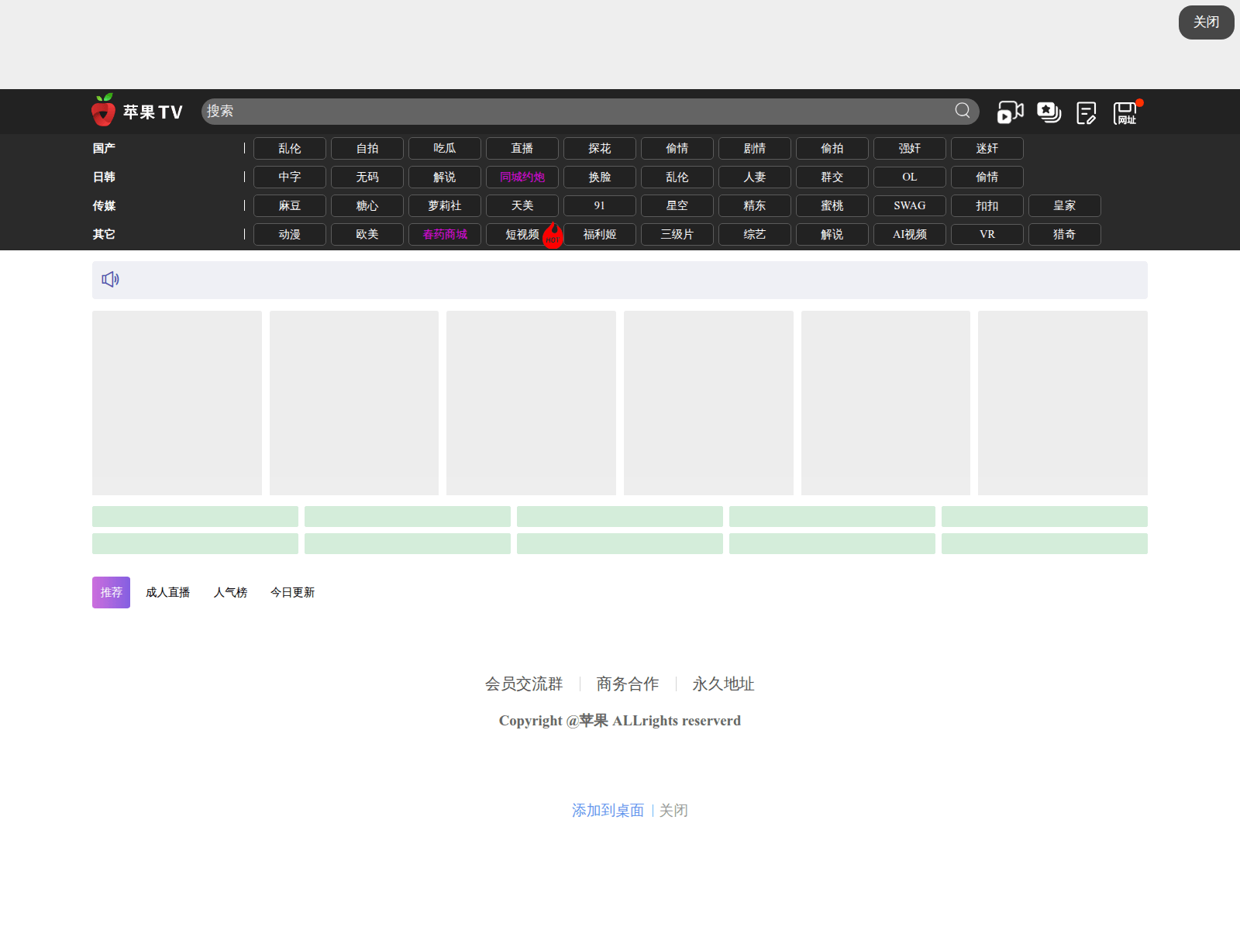Switch to the 成人直播 tab
The image size is (1240, 930).
[168, 592]
